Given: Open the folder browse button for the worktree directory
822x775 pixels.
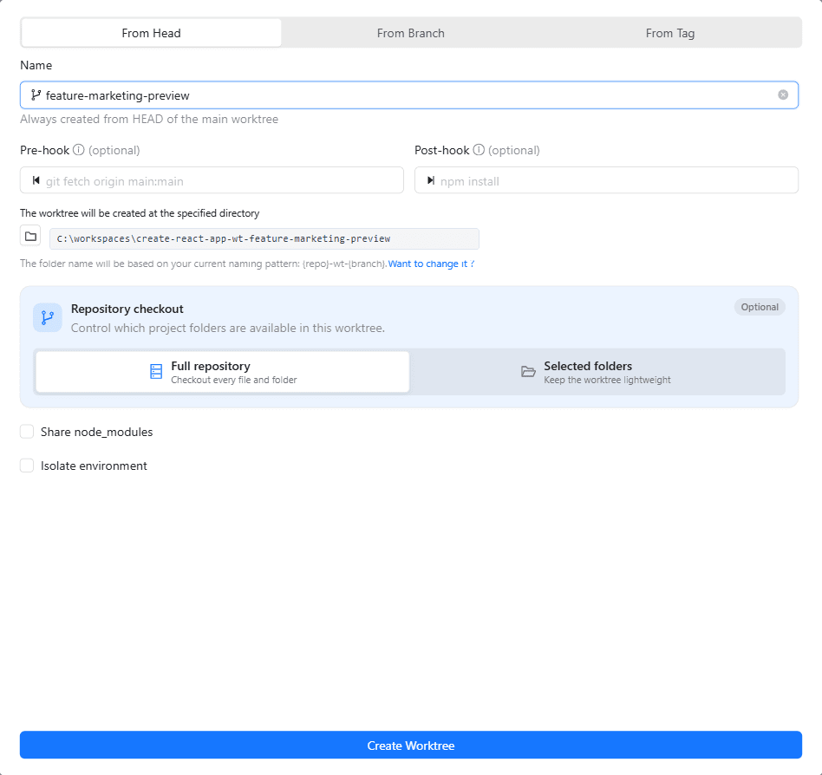Looking at the screenshot, I should pos(30,236).
